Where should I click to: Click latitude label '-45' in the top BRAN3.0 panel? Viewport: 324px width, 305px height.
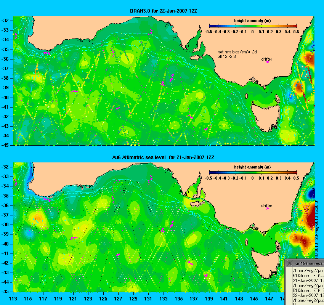(5, 145)
